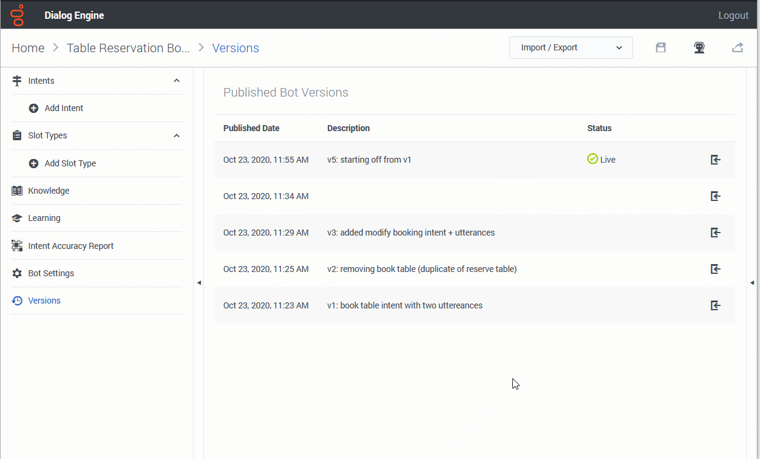Click the Published Bot Versions heading
Viewport: 760px width, 459px height.
286,92
